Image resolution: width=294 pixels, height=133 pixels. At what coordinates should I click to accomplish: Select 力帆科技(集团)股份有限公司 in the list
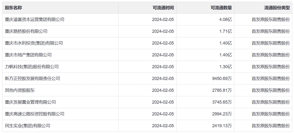32,67
